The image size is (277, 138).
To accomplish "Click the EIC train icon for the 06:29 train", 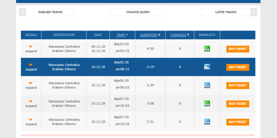I will tap(207, 85).
